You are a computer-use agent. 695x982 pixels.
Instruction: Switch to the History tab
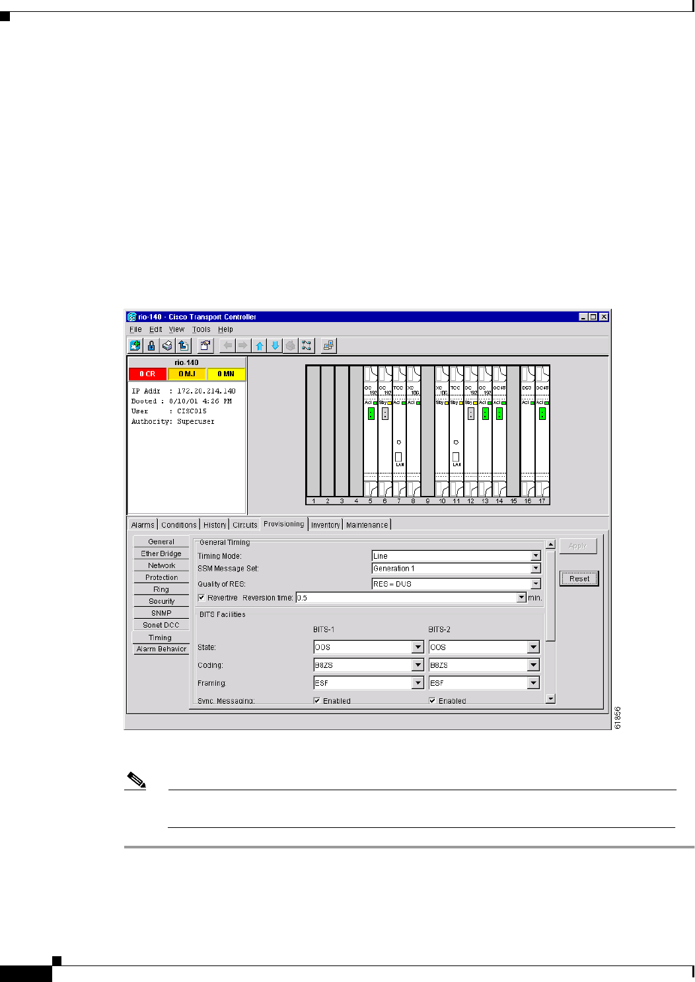pyautogui.click(x=215, y=525)
